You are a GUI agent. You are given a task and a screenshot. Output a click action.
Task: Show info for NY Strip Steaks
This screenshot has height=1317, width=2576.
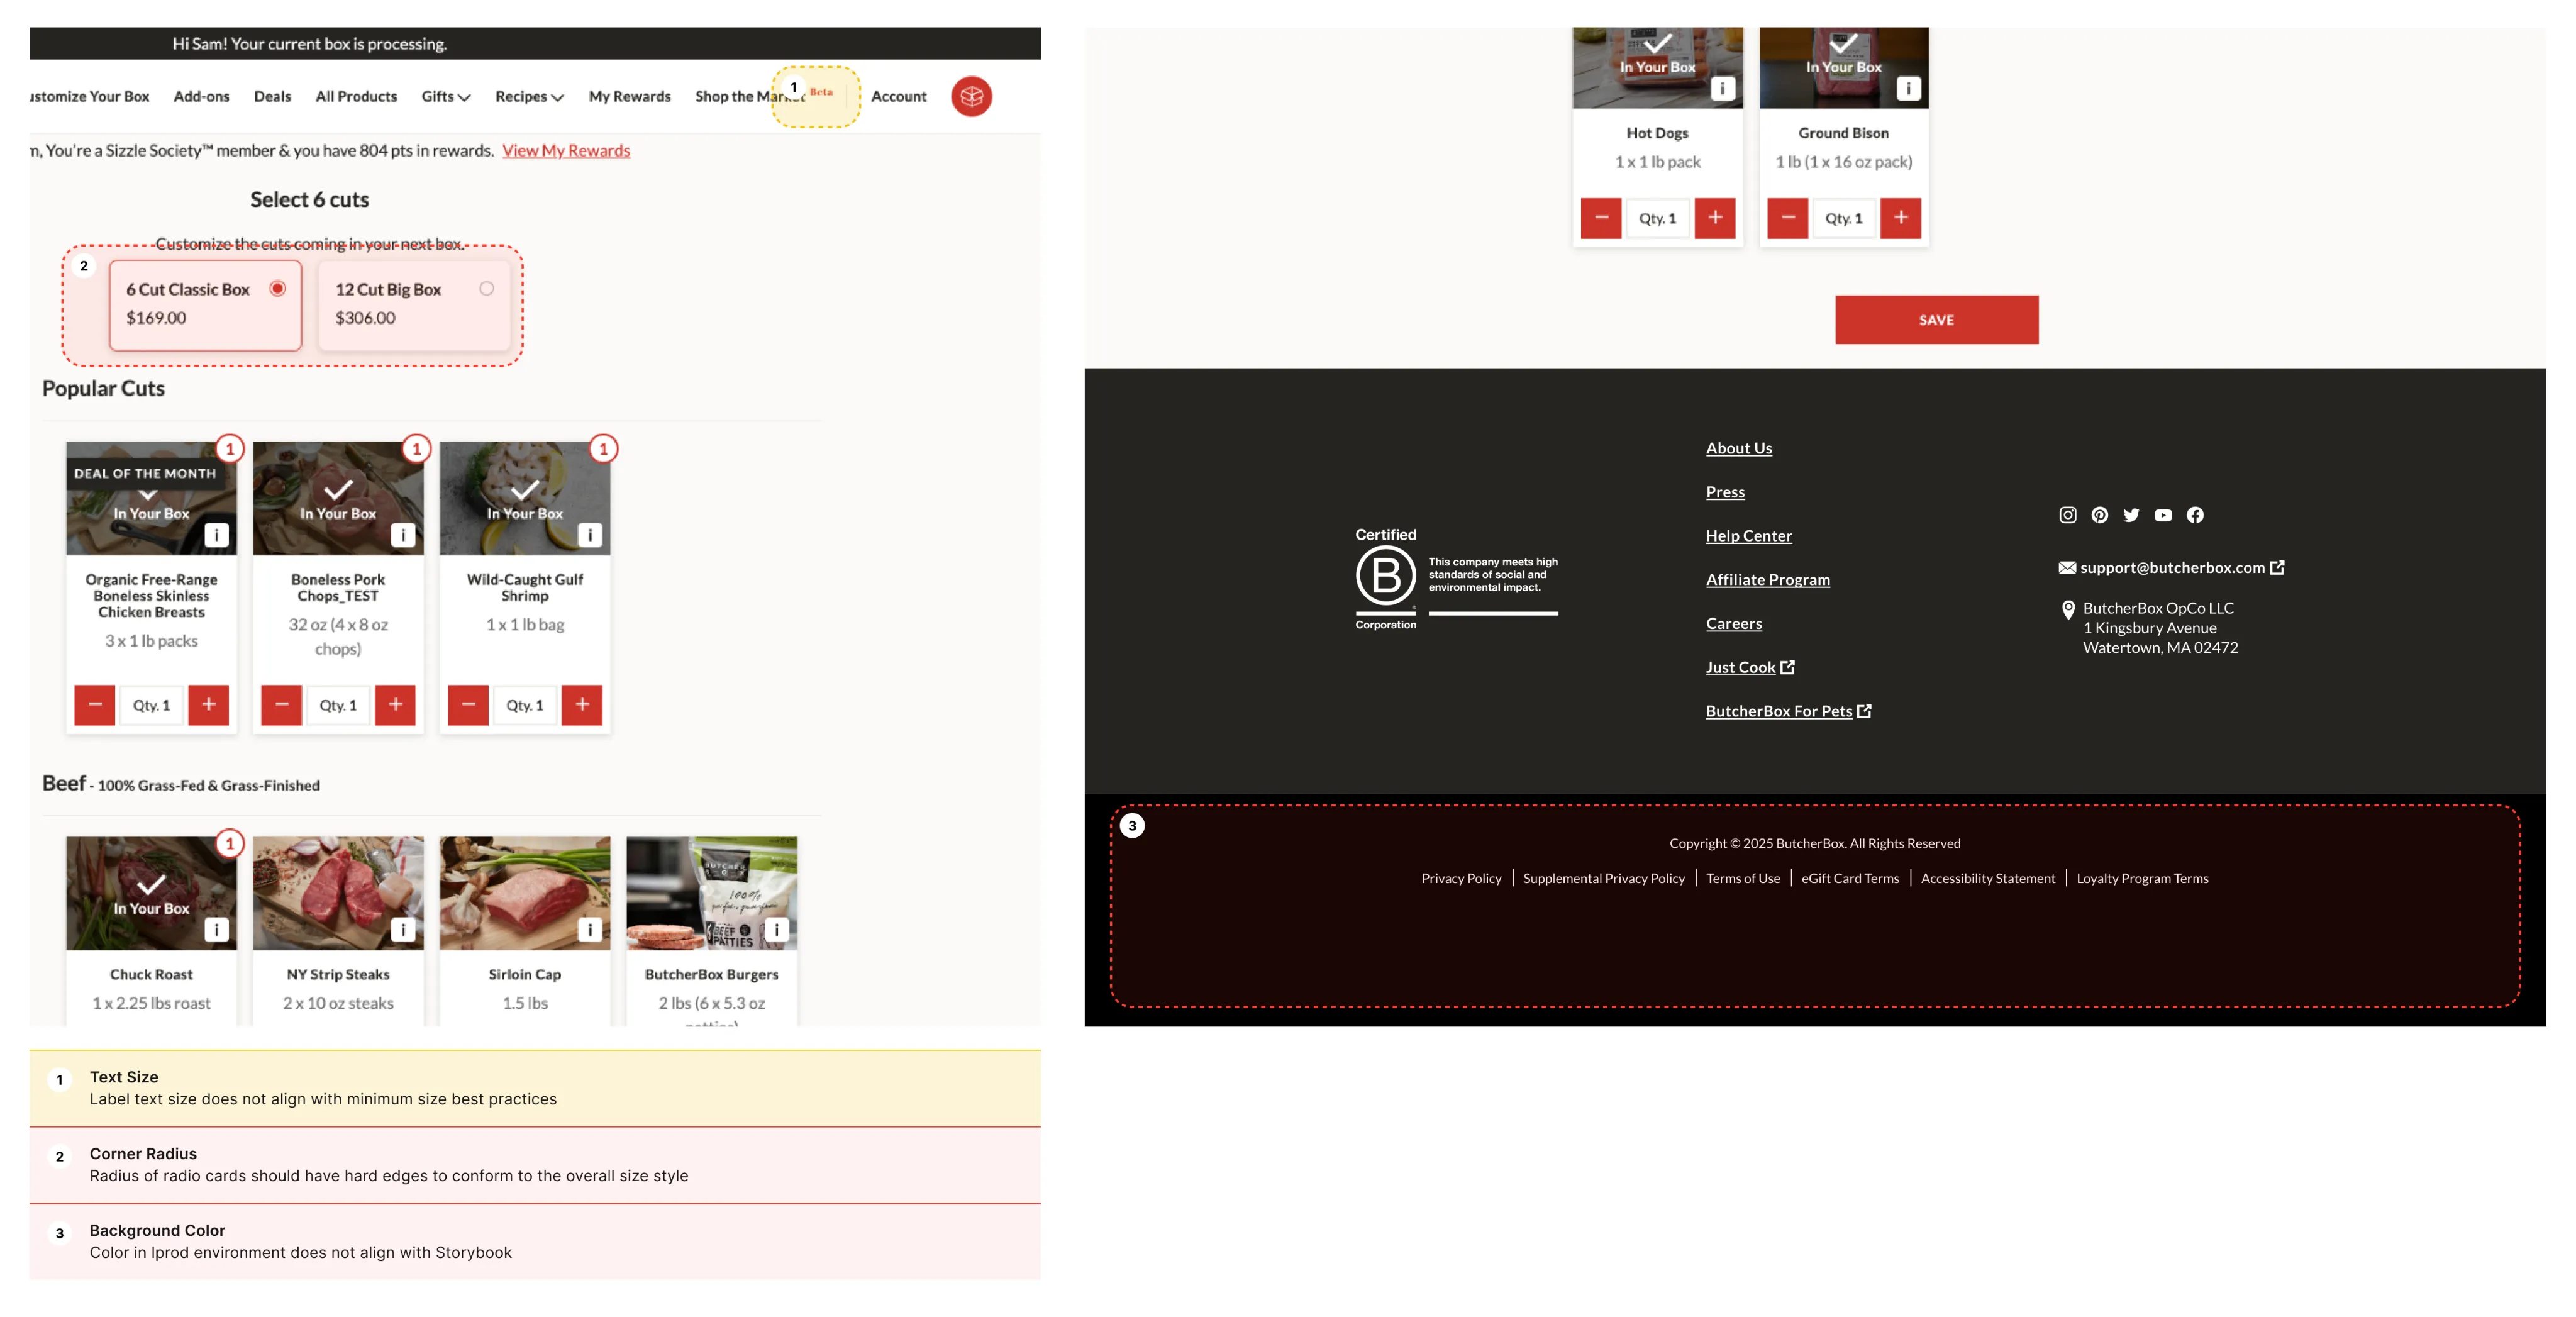click(x=403, y=930)
